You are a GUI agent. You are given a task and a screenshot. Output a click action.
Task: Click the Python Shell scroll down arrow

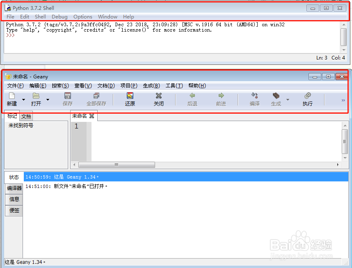point(344,50)
